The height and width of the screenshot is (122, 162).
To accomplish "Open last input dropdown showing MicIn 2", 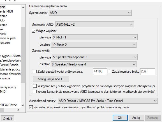I will tap(94, 45).
